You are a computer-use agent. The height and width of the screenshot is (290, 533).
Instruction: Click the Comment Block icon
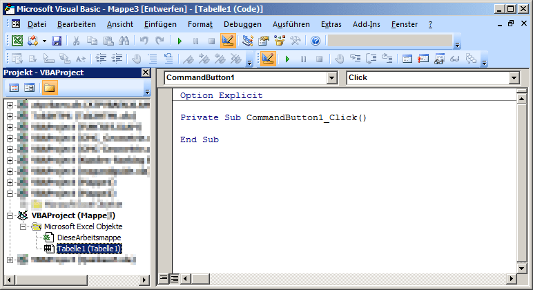click(x=153, y=59)
